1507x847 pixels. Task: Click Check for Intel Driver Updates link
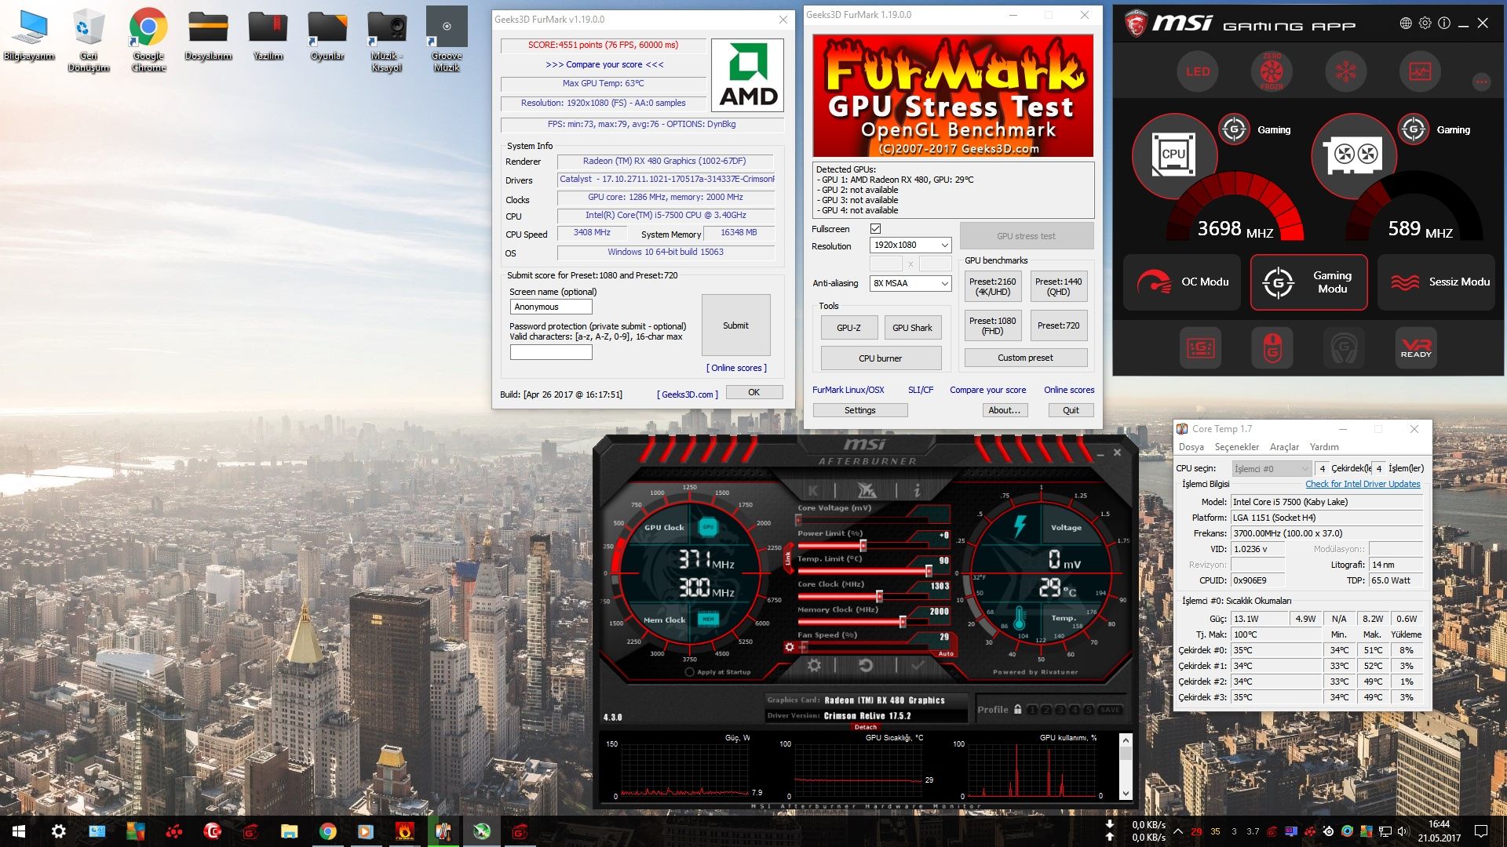pos(1363,484)
